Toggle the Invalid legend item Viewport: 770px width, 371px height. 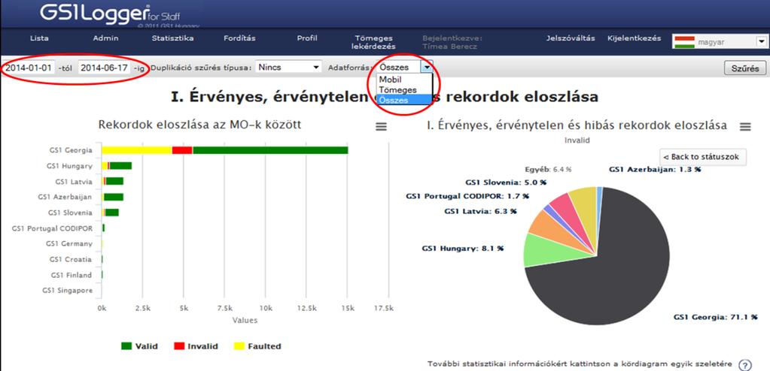pyautogui.click(x=196, y=346)
